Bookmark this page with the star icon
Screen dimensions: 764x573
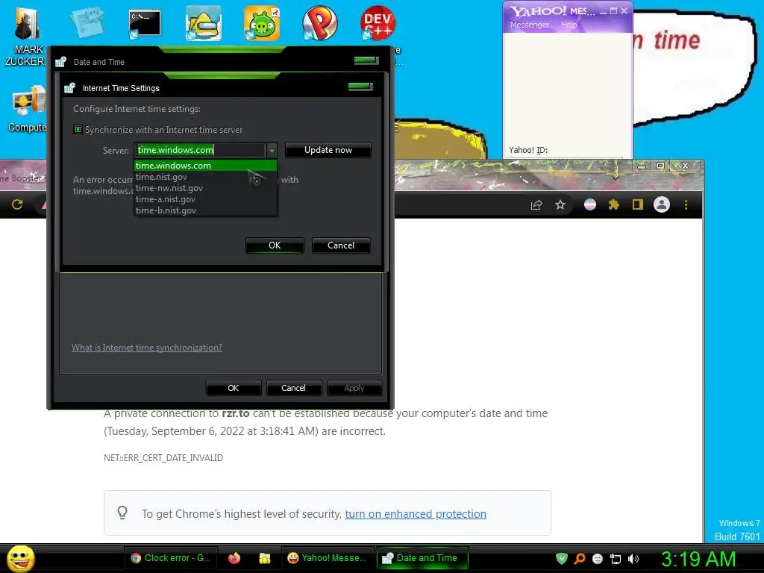tap(560, 204)
